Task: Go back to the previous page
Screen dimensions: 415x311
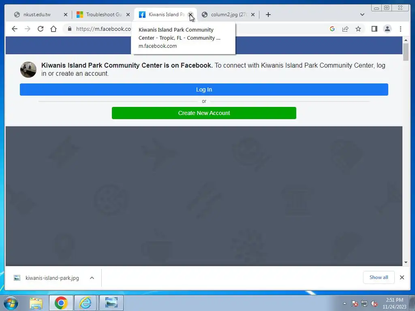Action: pyautogui.click(x=15, y=29)
